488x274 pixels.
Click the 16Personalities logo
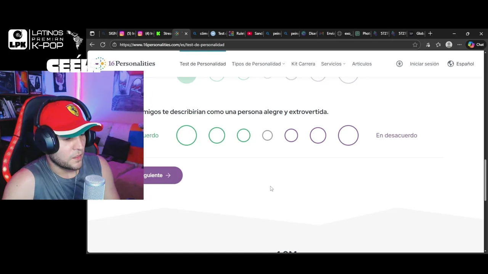pyautogui.click(x=125, y=64)
